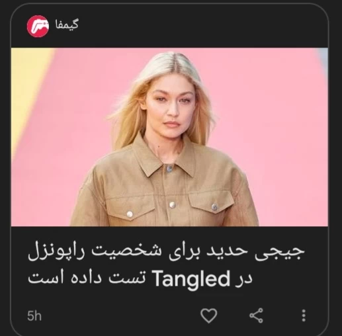This screenshot has height=336, width=342.
Task: Open the headline starting with جیجی حدید
Action: [166, 266]
